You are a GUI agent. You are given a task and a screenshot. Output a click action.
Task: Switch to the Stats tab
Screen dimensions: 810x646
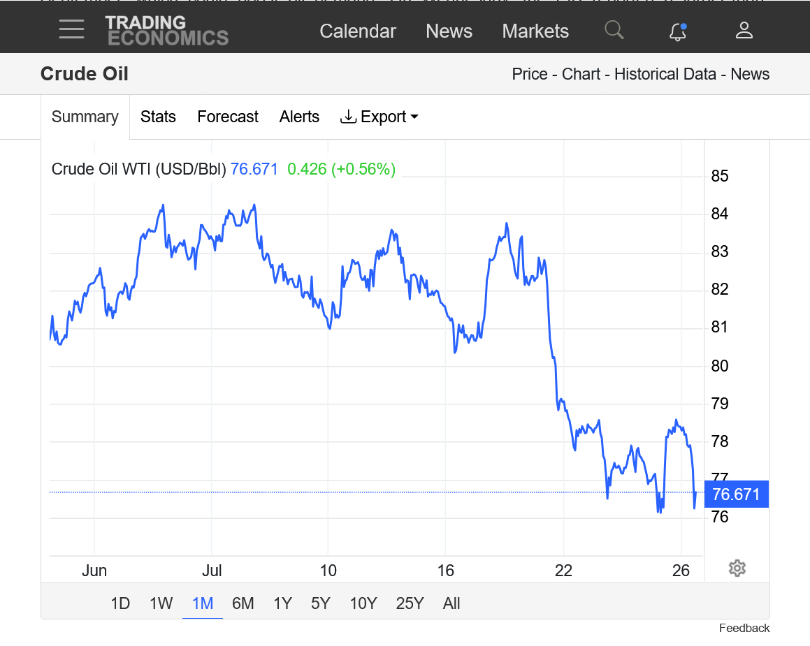tap(158, 117)
